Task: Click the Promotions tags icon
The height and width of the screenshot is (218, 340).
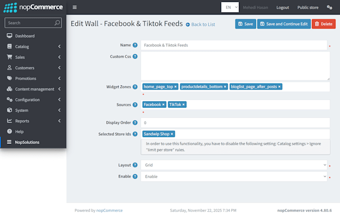Action: pyautogui.click(x=9, y=78)
